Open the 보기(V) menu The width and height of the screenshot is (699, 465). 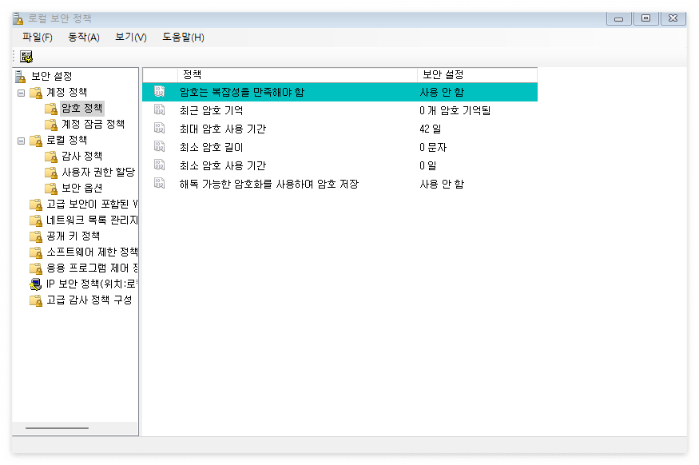131,38
